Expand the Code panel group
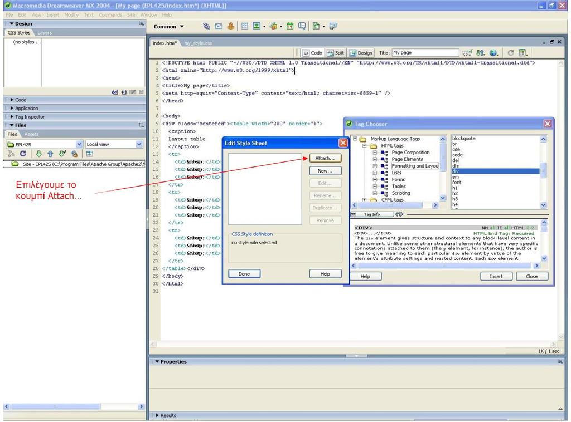Screen dimensions: 571x422 click(12, 100)
